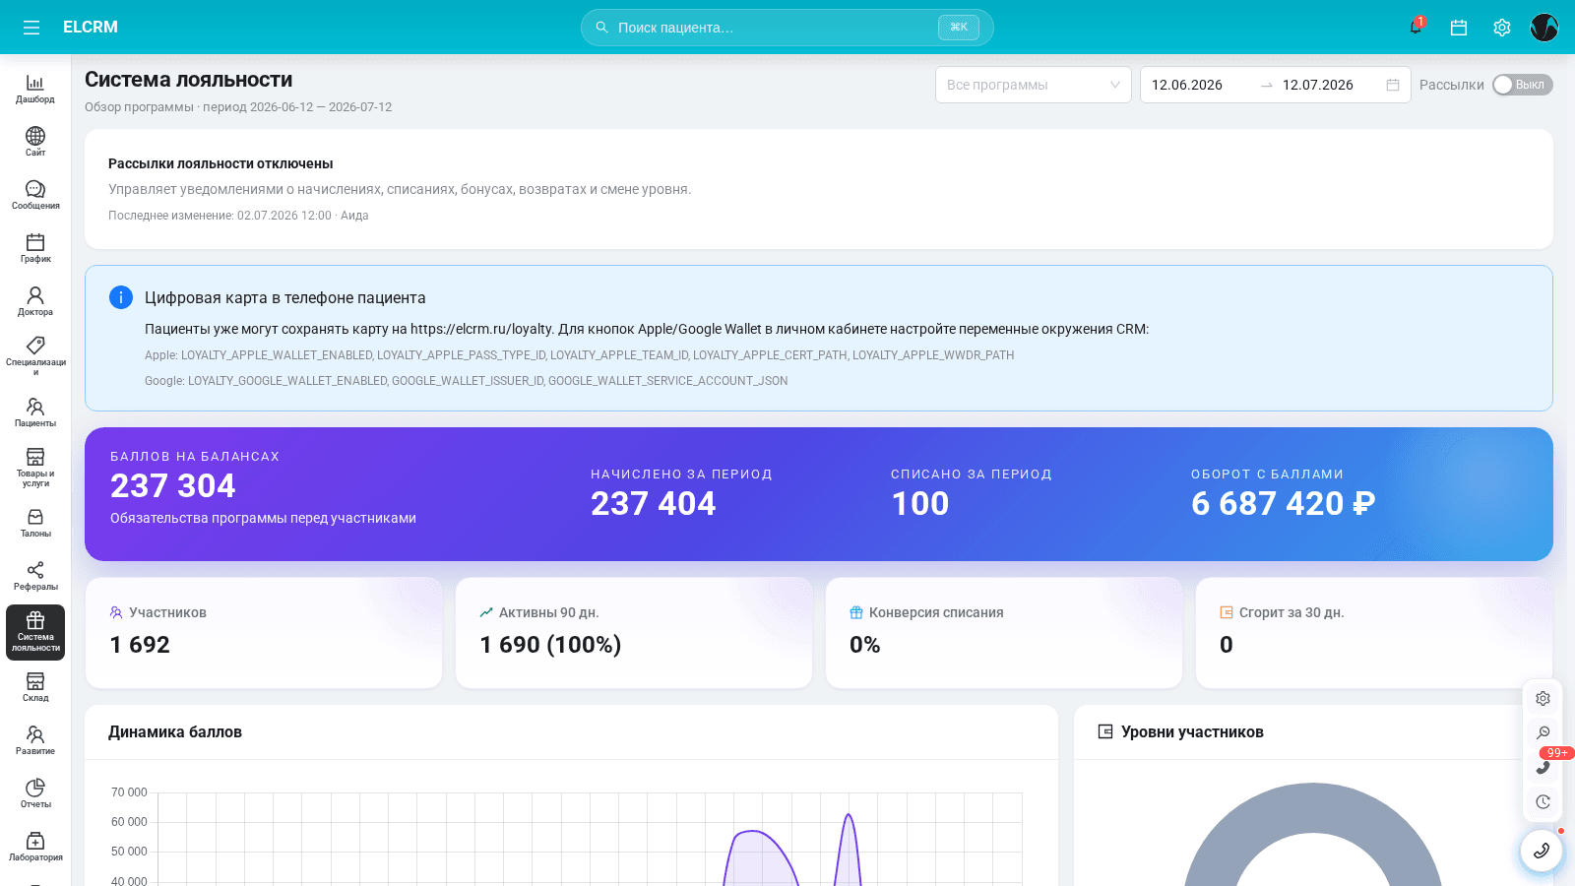Click Рассылки лояльности отключены heading
The image size is (1575, 886).
tap(220, 163)
